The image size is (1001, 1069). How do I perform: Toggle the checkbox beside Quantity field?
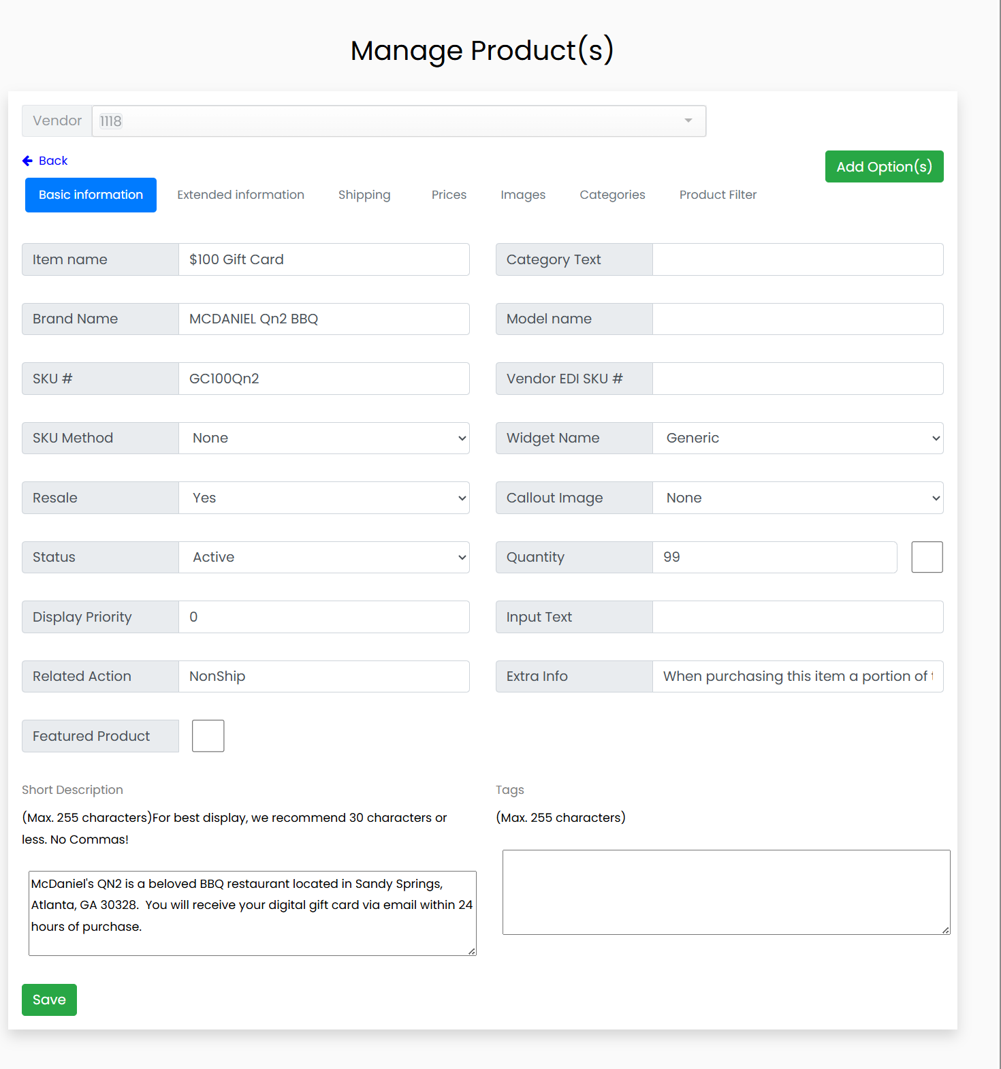coord(927,557)
